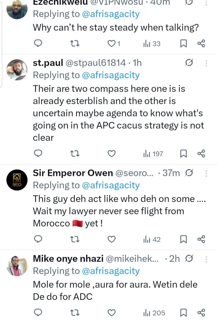The width and height of the screenshot is (217, 322).
Task: Reply to st.paul's tweet
Action: click(38, 153)
